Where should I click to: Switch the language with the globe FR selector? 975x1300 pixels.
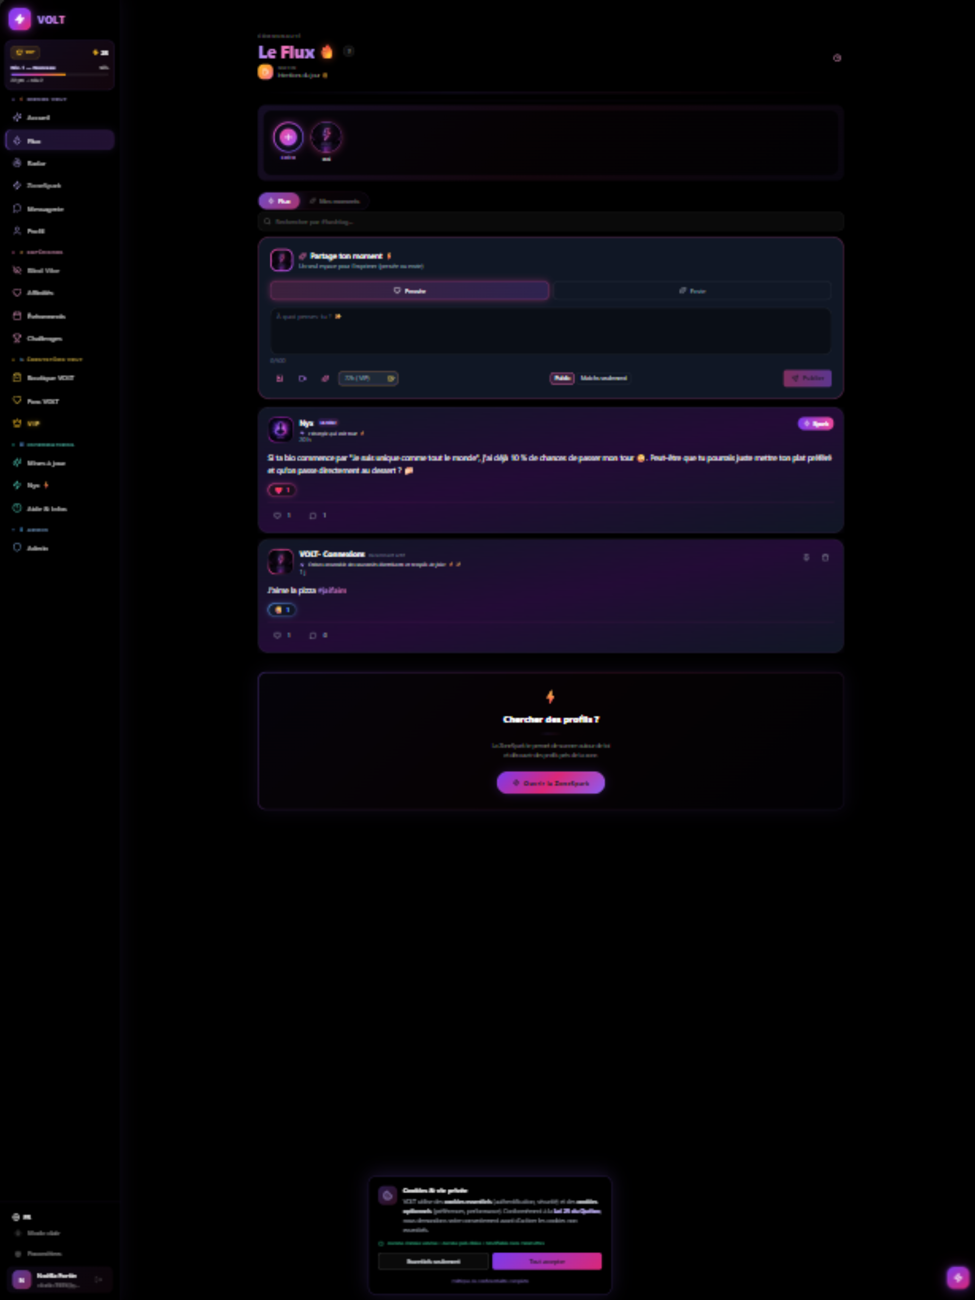tap(22, 1216)
